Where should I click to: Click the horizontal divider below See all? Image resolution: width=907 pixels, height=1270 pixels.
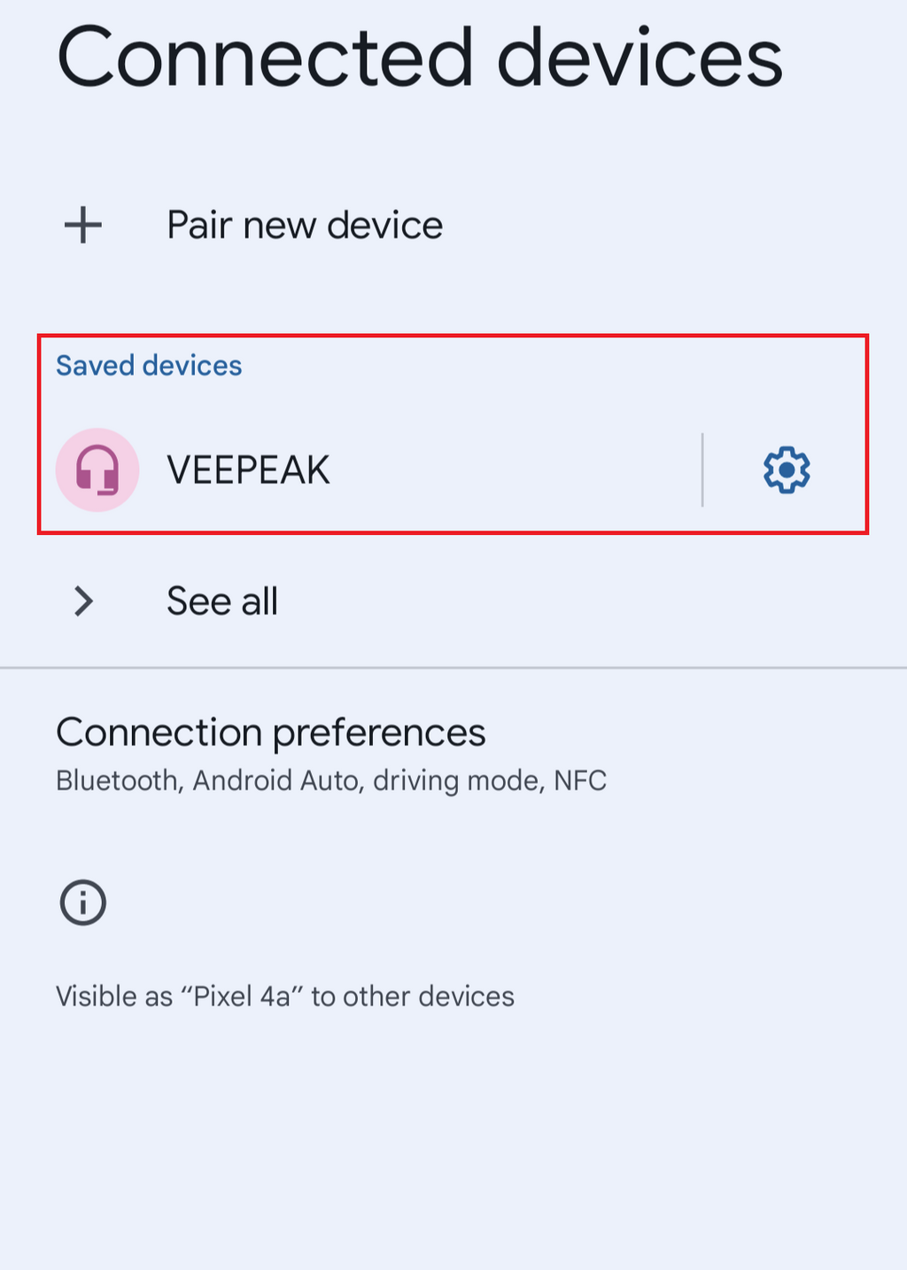click(x=453, y=667)
